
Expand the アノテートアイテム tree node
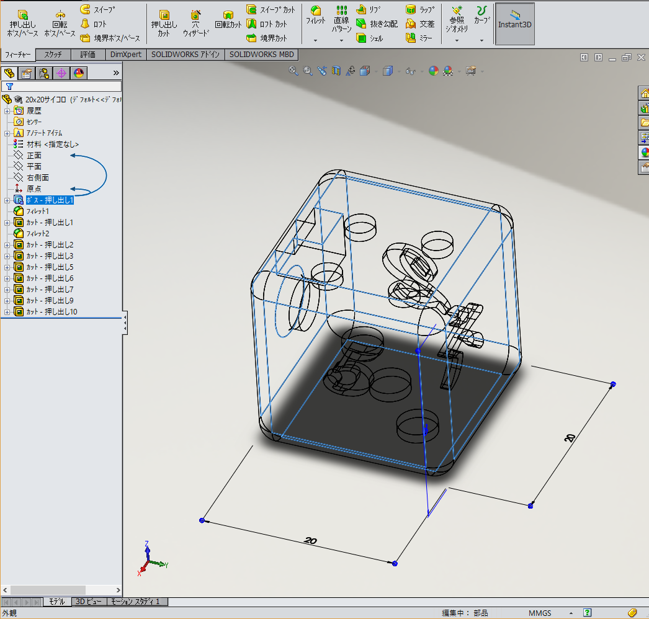[7, 133]
